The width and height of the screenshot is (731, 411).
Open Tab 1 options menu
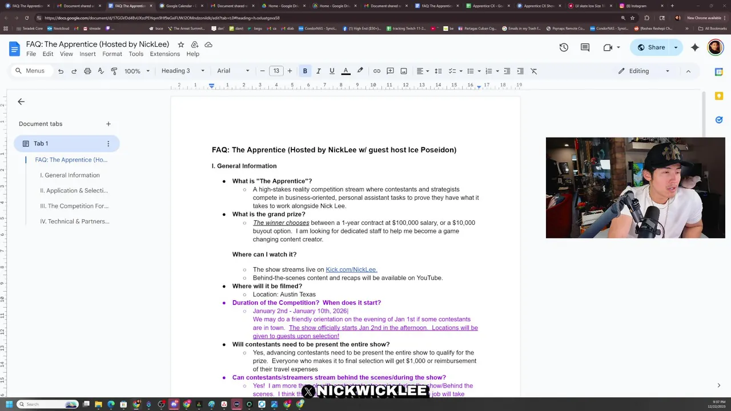[108, 144]
